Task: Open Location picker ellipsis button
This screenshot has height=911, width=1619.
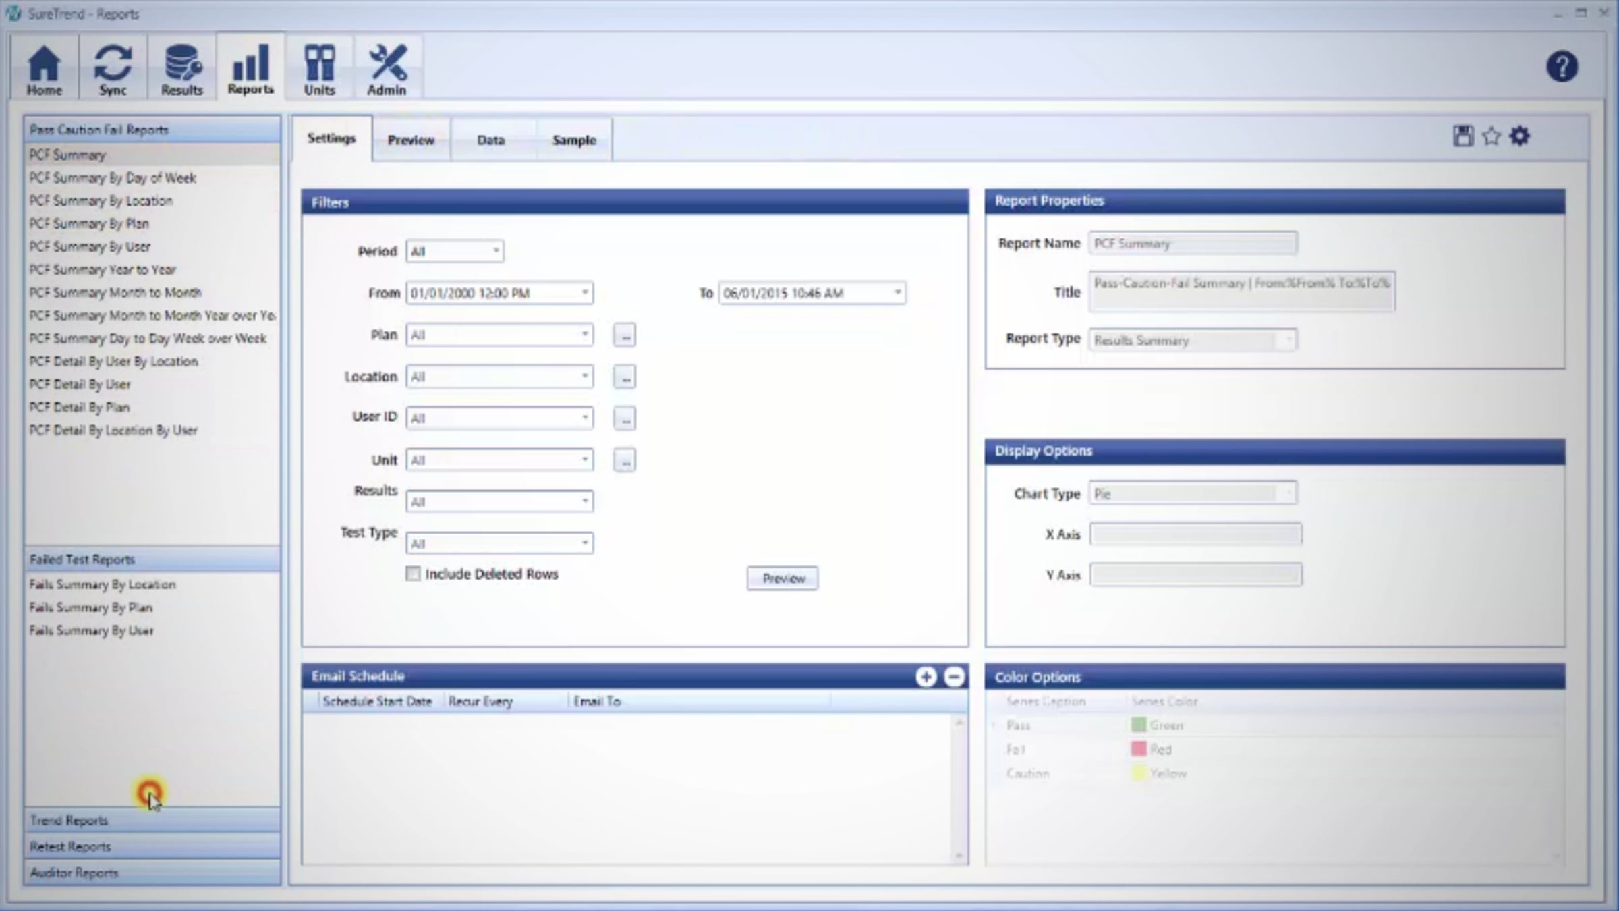Action: click(x=625, y=377)
